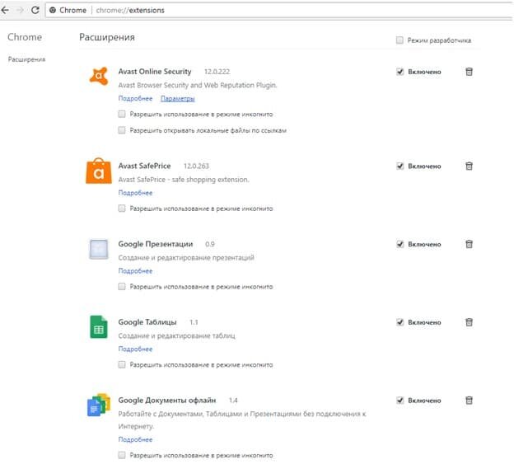Allow Google Таблицы in incognito mode

(x=122, y=364)
